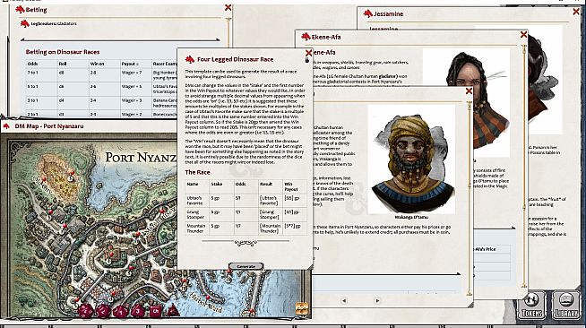Open the Legbreakers: Gladiators link icon
The height and width of the screenshot is (328, 586).
pos(25,23)
